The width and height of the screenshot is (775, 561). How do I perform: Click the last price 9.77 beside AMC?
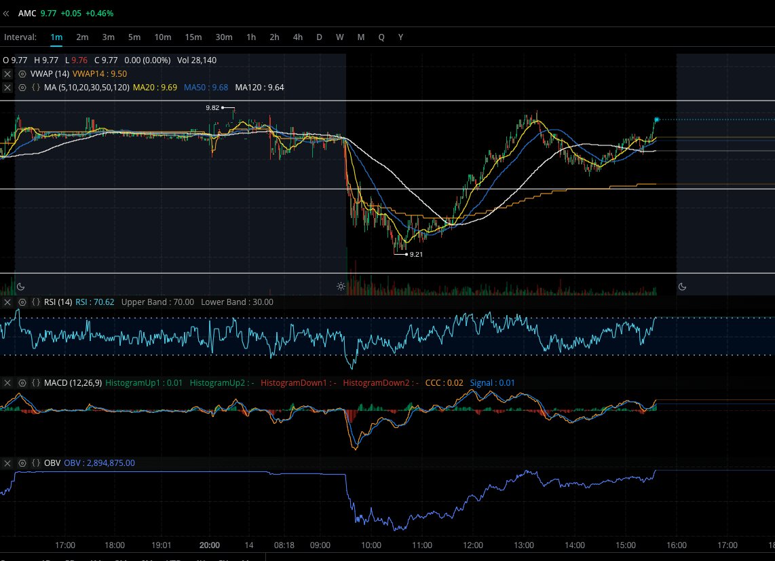pyautogui.click(x=48, y=14)
